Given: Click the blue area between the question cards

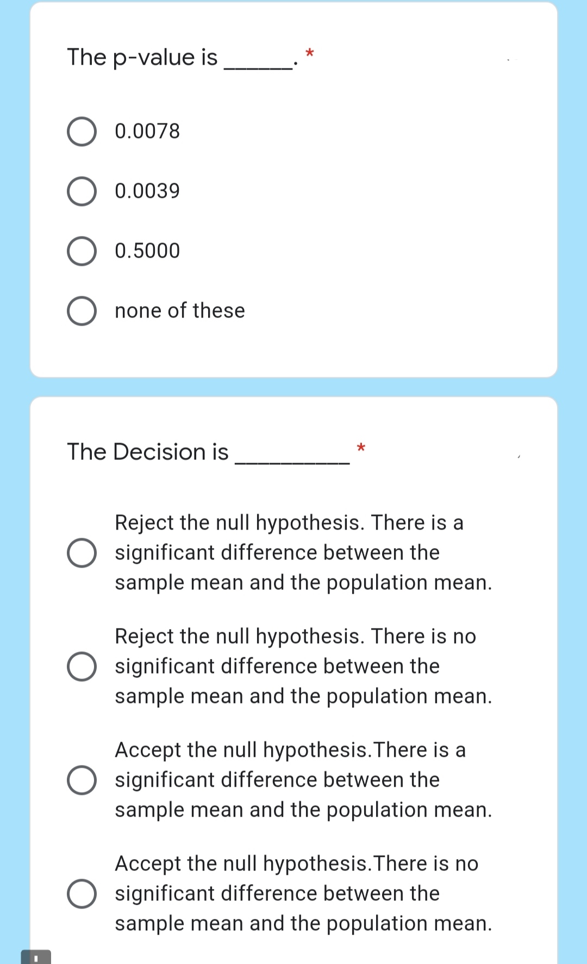Looking at the screenshot, I should coord(293,386).
